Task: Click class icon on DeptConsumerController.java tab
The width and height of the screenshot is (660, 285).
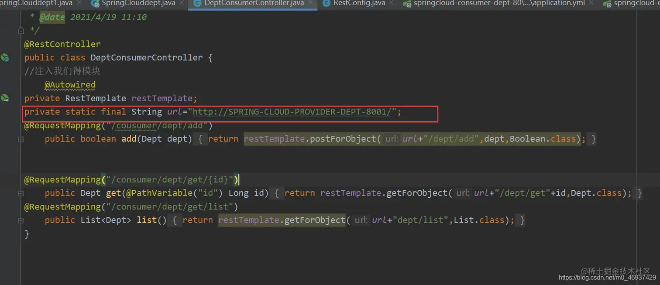Action: [197, 3]
